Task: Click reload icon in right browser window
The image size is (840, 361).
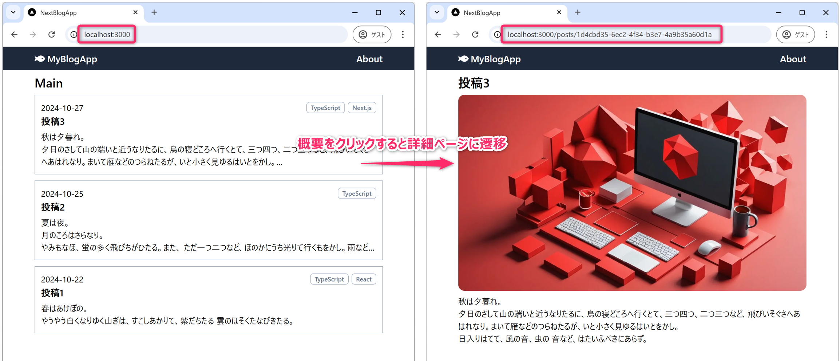Action: (x=475, y=35)
